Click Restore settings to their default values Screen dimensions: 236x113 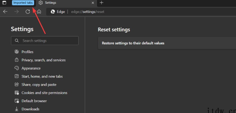click(167, 43)
